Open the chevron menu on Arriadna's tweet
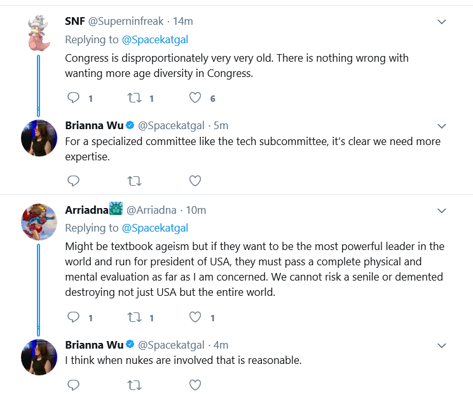Image resolution: width=473 pixels, height=397 pixels. 442,211
